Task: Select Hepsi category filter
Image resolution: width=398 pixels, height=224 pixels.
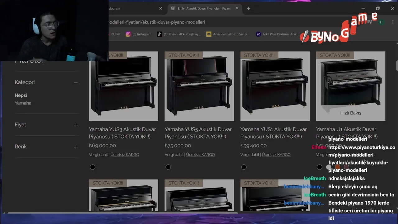Action: [x=21, y=95]
